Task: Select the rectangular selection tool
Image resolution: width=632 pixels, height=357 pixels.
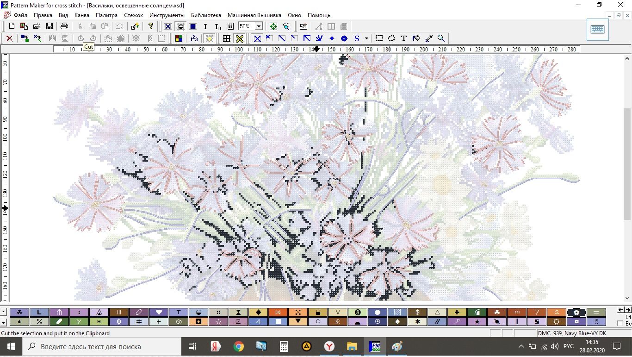Action: [x=379, y=38]
